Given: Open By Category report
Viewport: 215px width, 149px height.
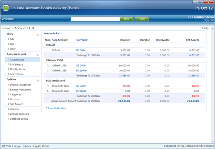Looking at the screenshot, I should [16, 64].
